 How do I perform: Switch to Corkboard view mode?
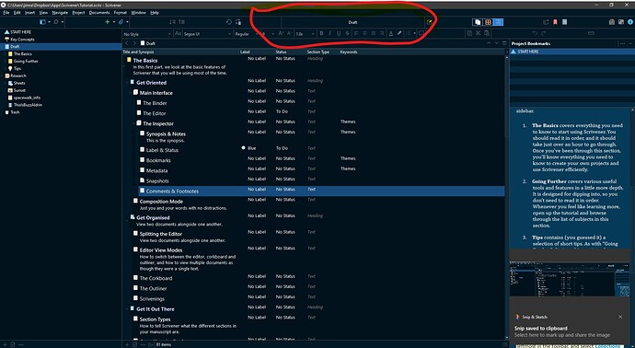pos(488,22)
